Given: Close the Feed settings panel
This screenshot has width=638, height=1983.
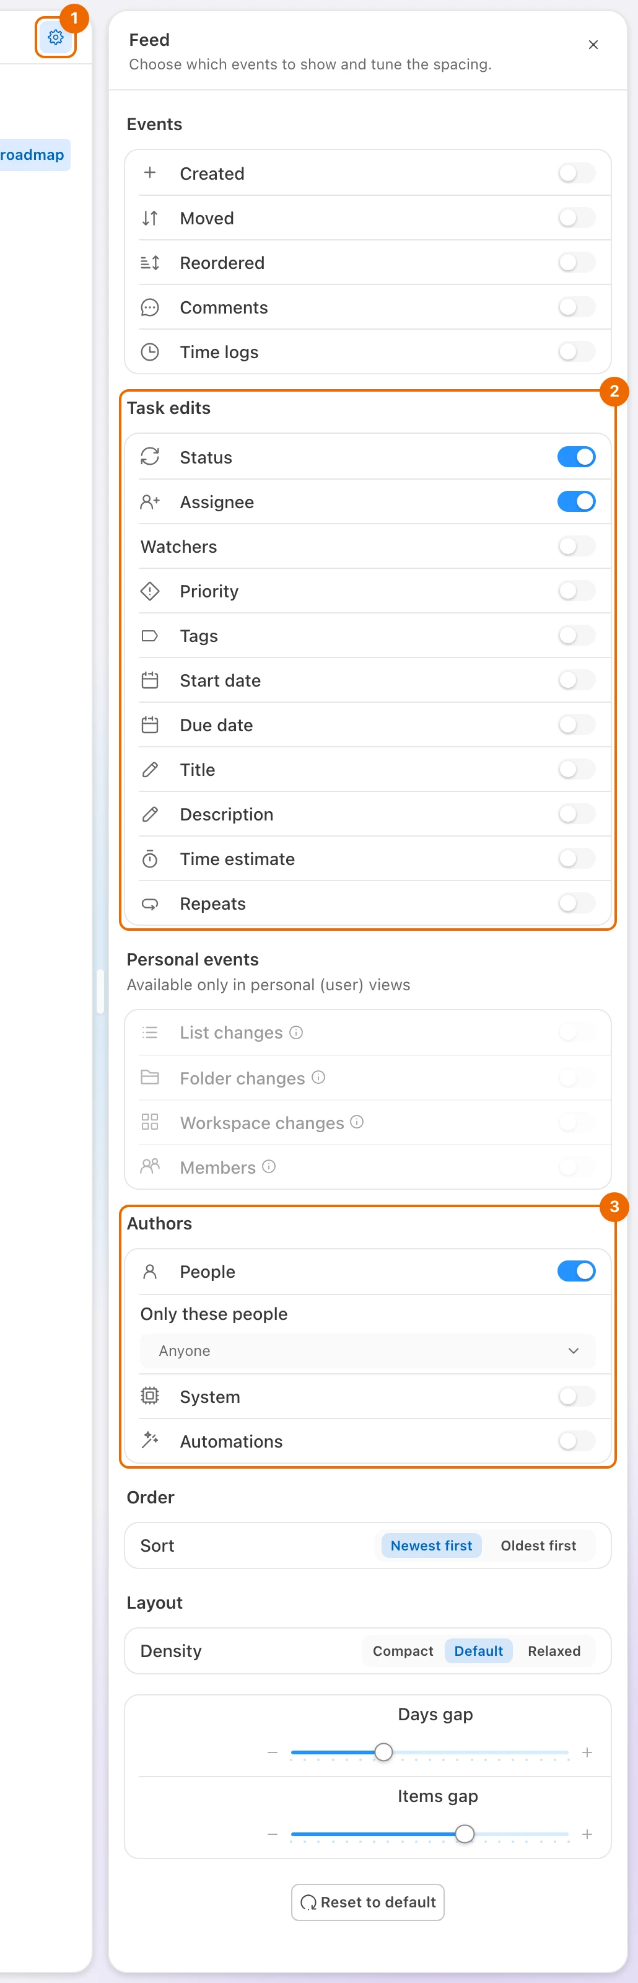Looking at the screenshot, I should pyautogui.click(x=593, y=45).
